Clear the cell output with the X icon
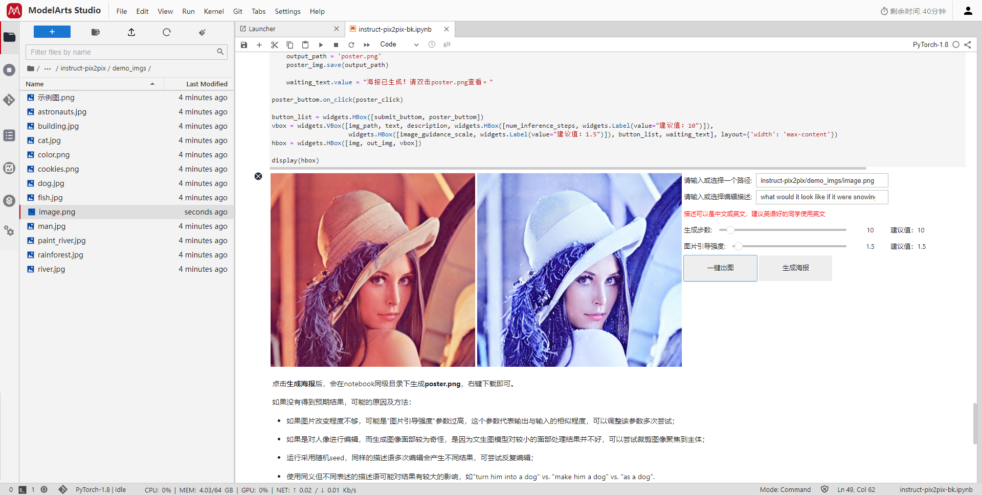 (258, 176)
